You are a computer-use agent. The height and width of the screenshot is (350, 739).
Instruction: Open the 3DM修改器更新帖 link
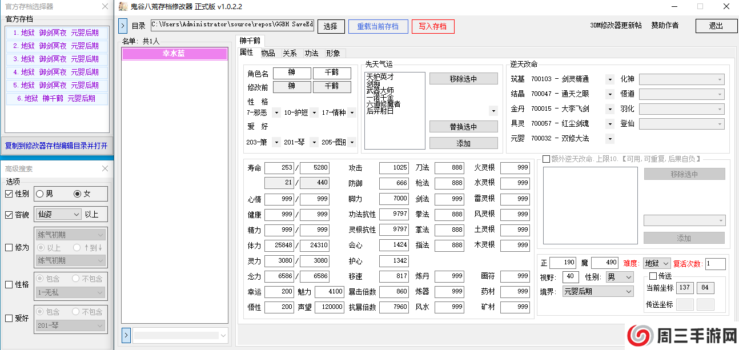click(616, 26)
